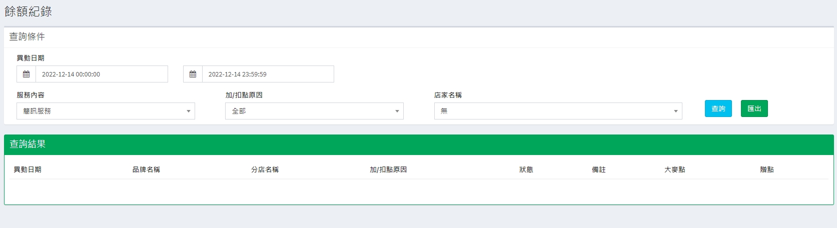This screenshot has width=837, height=228.
Task: Click the calendar icon for end date
Action: 193,74
